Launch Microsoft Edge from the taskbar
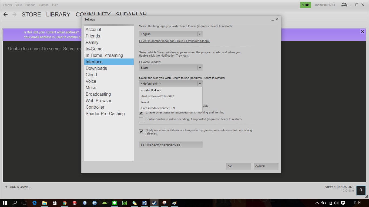Image resolution: width=369 pixels, height=207 pixels. tap(35, 203)
